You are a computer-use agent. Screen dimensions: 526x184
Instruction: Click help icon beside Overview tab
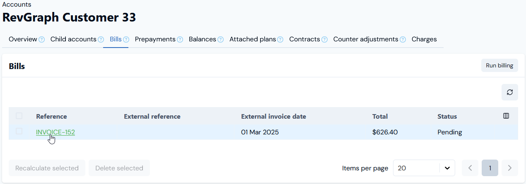(x=41, y=40)
